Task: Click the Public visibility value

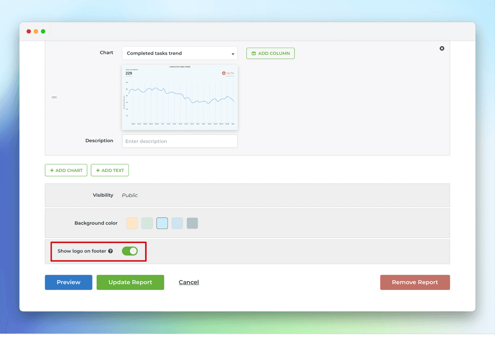Action: coord(130,195)
